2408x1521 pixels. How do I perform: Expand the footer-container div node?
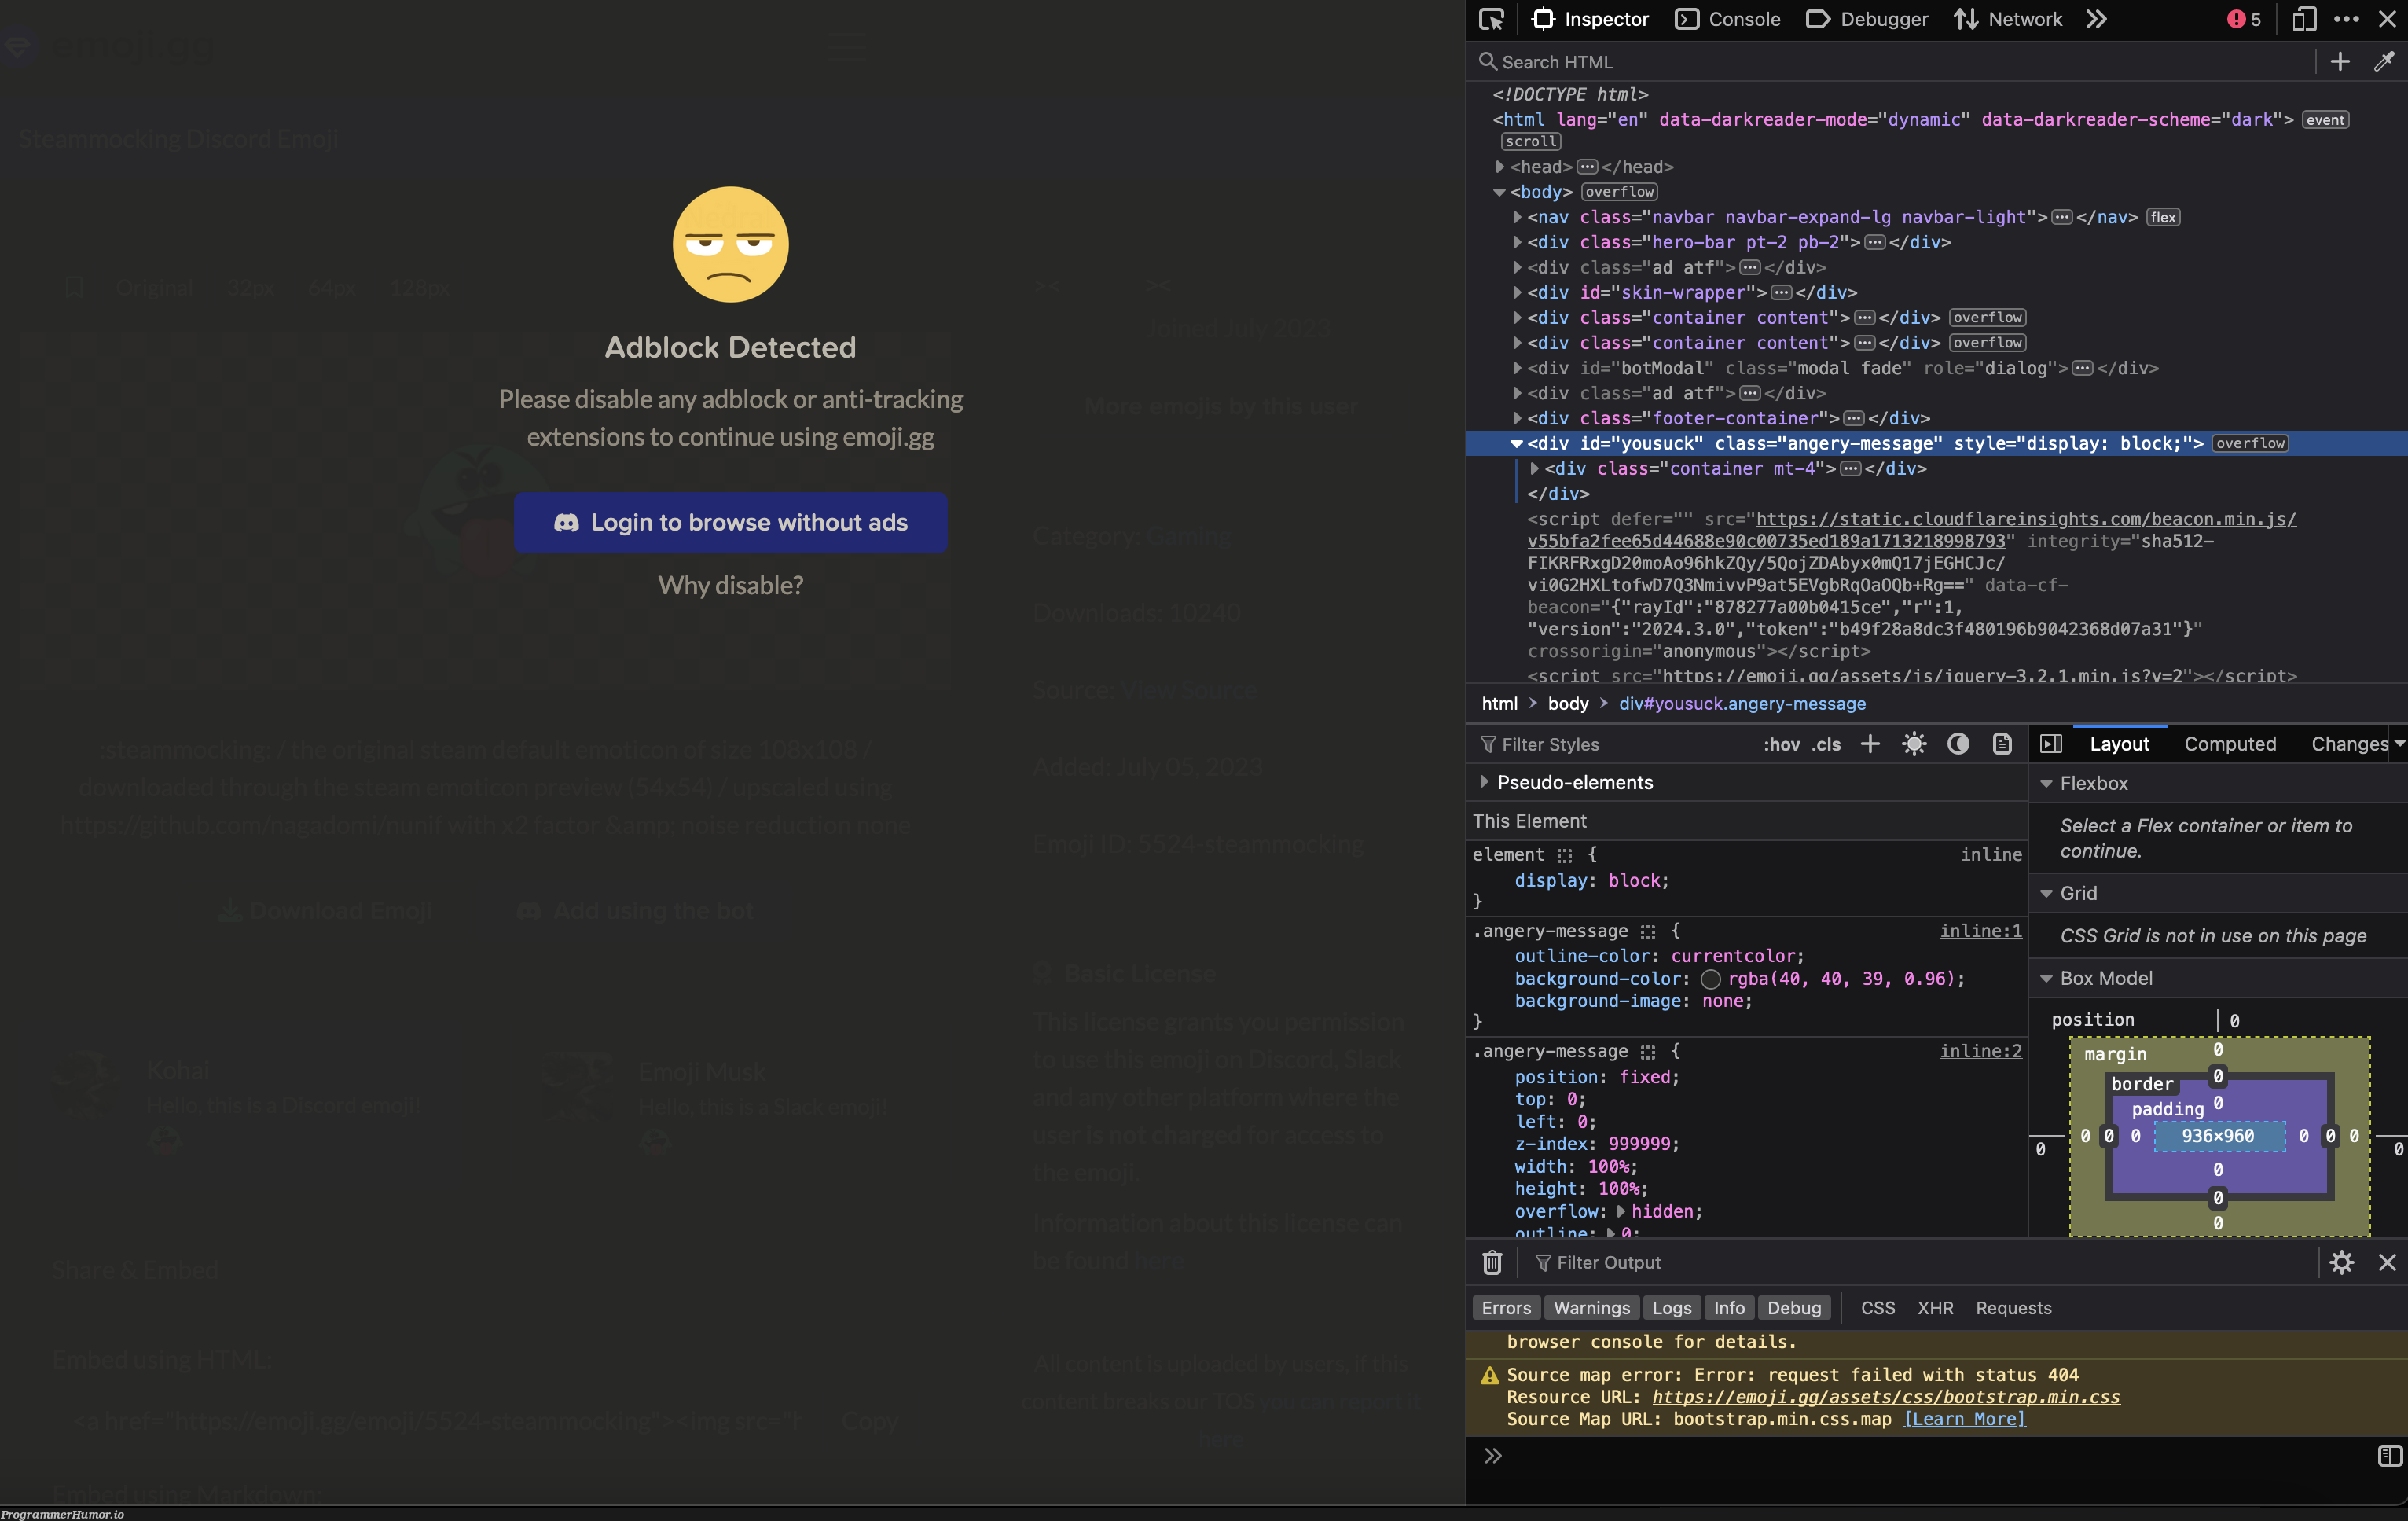click(x=1517, y=418)
